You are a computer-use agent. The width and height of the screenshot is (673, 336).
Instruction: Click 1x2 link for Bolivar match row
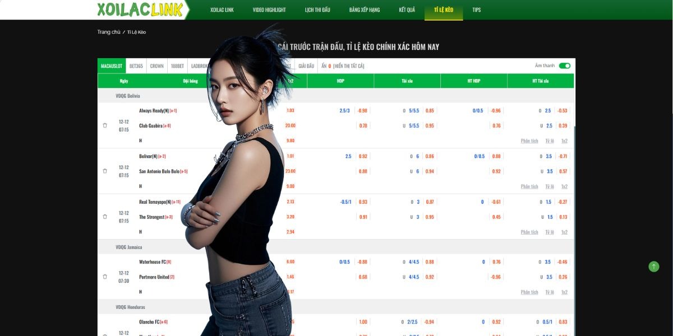click(x=564, y=186)
